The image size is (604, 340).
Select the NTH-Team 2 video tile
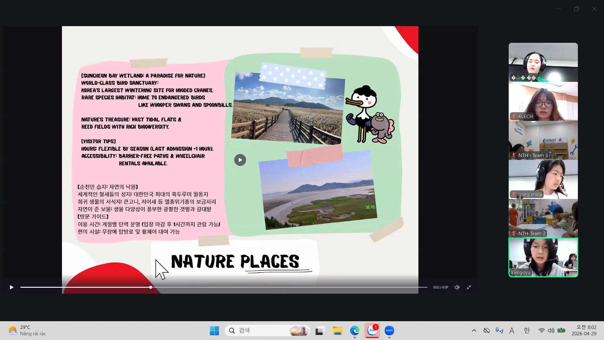(543, 218)
